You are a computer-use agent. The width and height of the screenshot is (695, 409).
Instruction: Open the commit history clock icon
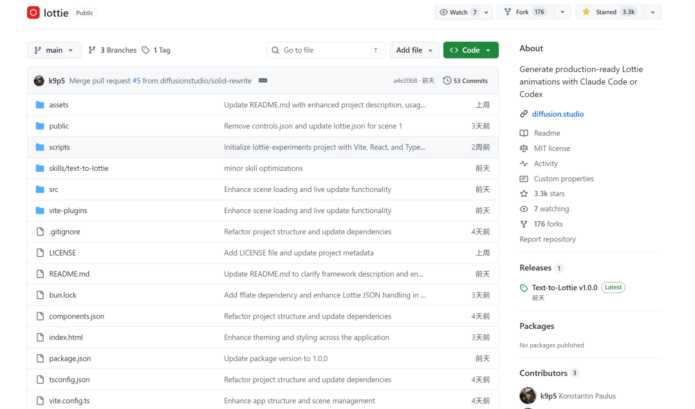(x=447, y=80)
